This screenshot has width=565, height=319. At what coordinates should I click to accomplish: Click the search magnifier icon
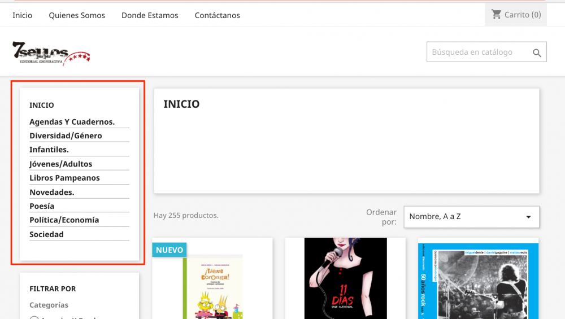(537, 53)
